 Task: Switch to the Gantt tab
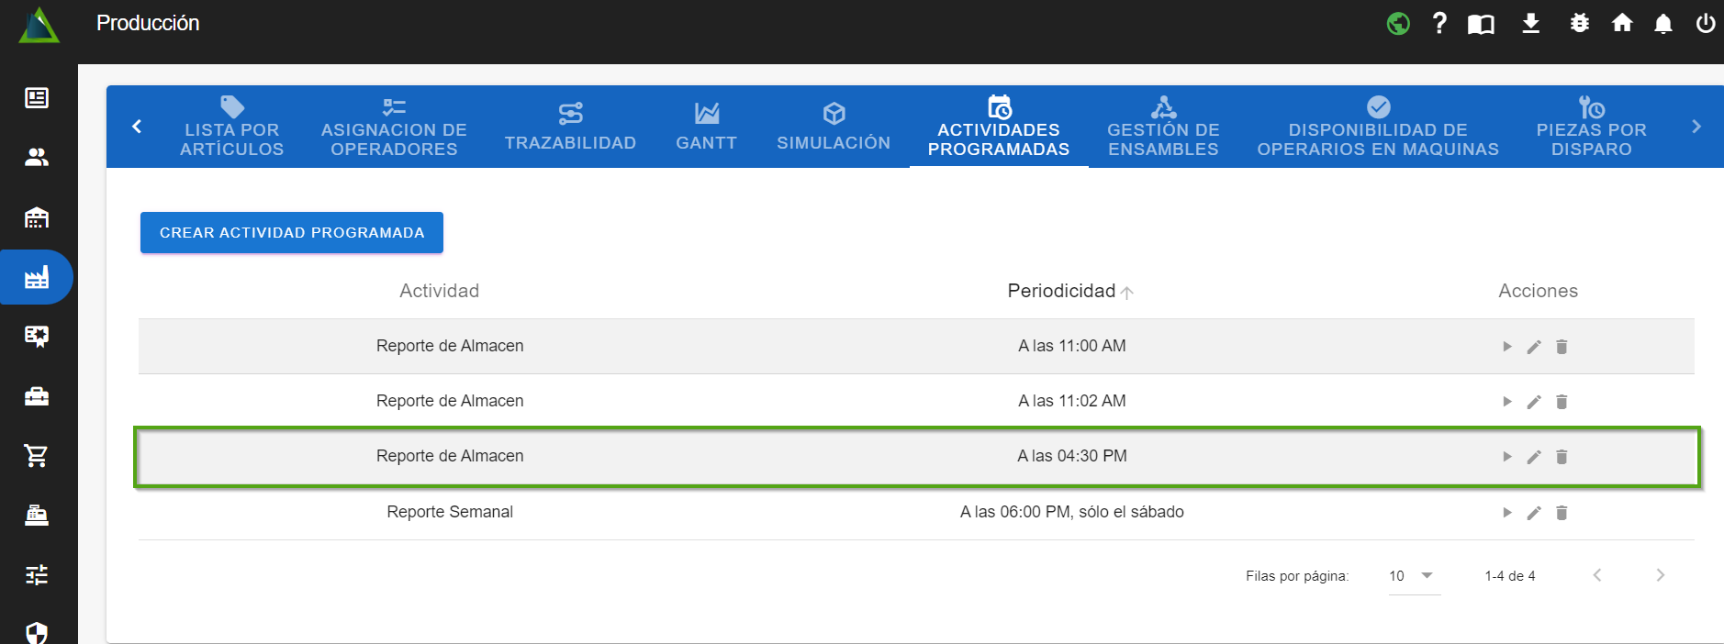pos(706,127)
